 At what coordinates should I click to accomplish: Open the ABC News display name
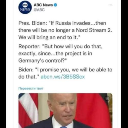point(43,5)
